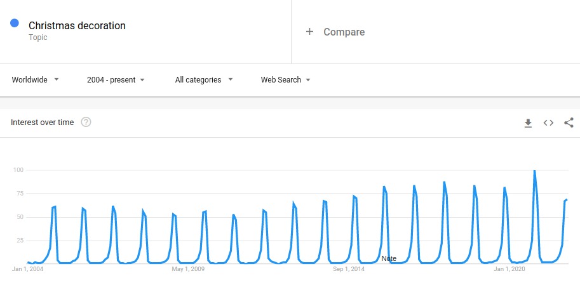Select the tallest peak near 2020
The width and height of the screenshot is (580, 285).
pyautogui.click(x=534, y=171)
